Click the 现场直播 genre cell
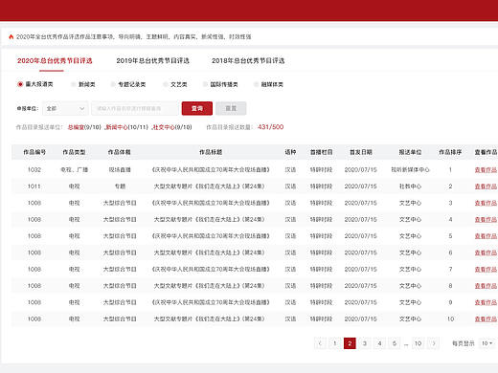Viewport: 498px width, 373px height. point(120,170)
